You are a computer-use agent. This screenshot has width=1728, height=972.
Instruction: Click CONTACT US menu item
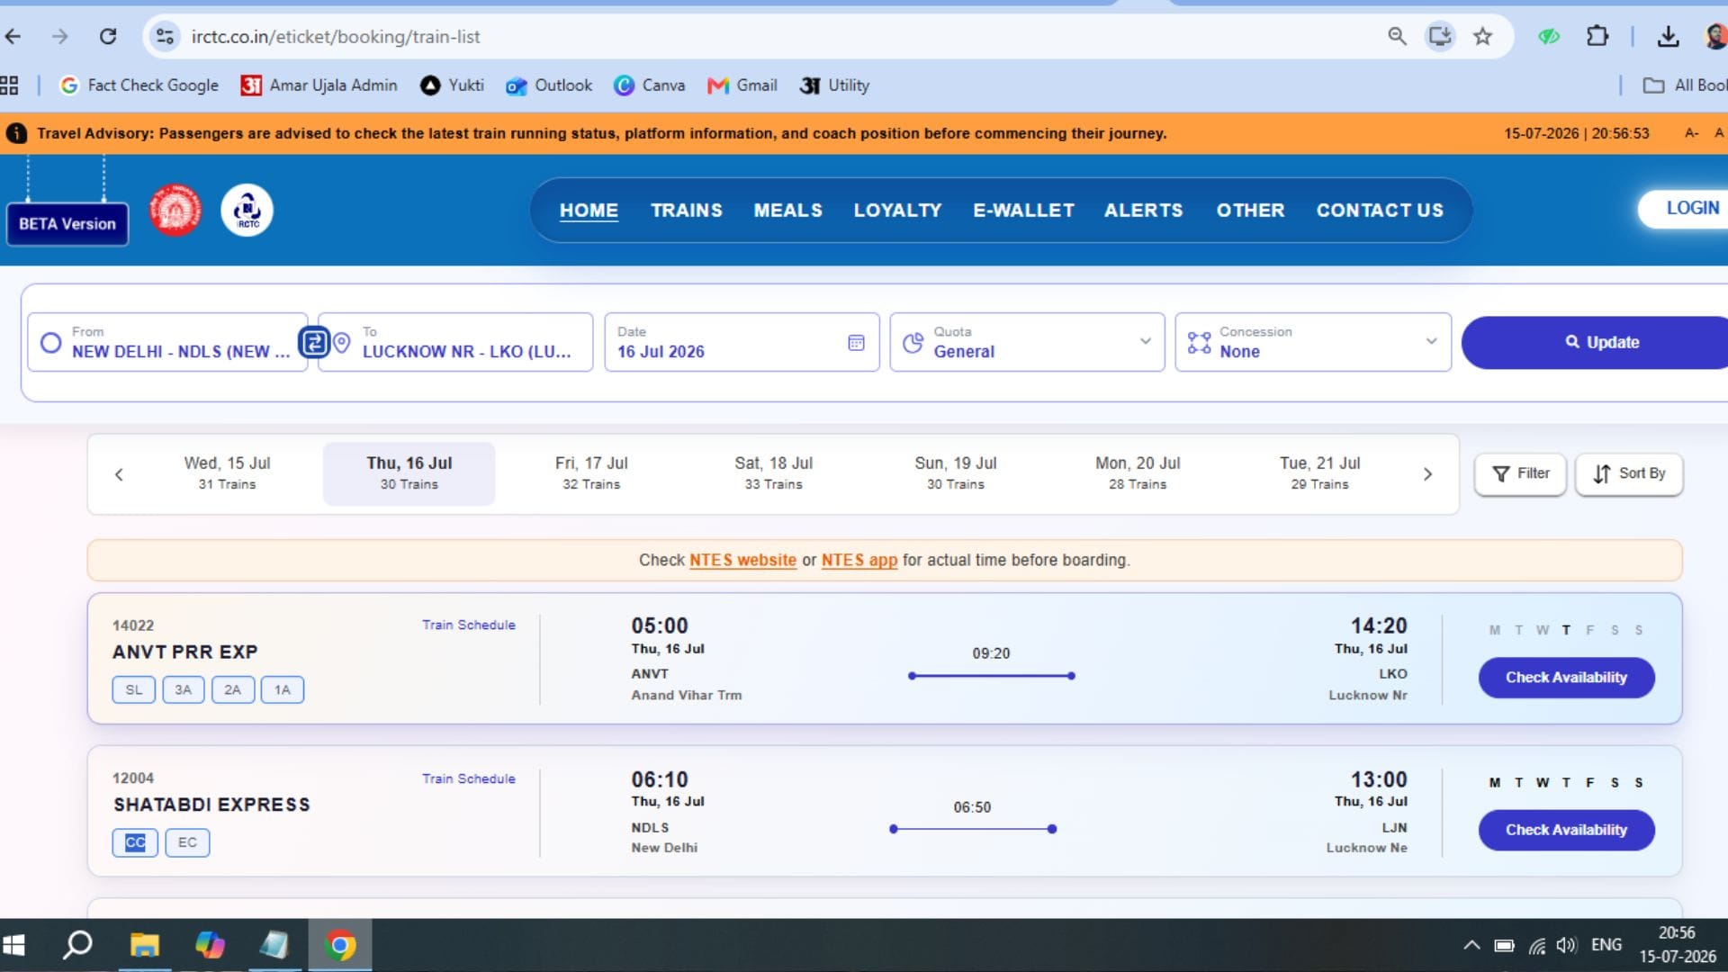click(x=1380, y=210)
